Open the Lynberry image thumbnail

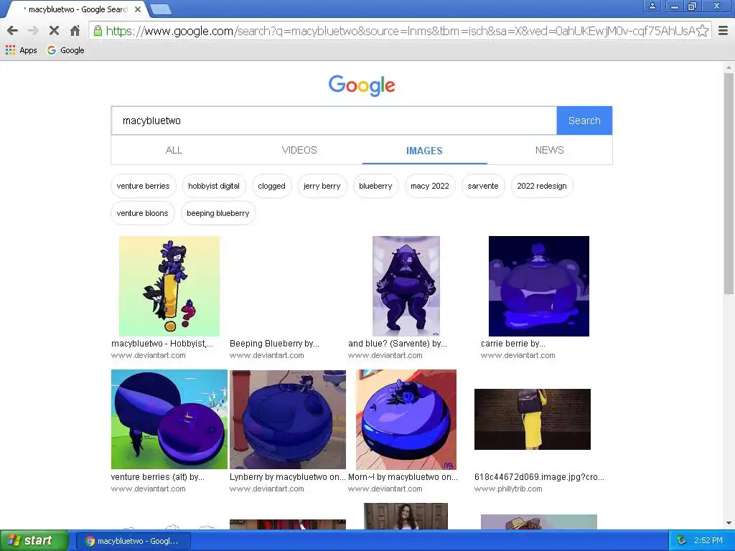pos(288,419)
